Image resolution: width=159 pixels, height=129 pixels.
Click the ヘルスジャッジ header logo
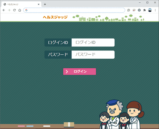tap(55, 17)
